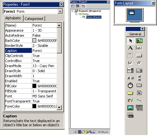Collapse the Project1 tree node
Image resolution: width=157 pixels, height=136 pixels.
pyautogui.click(x=73, y=11)
